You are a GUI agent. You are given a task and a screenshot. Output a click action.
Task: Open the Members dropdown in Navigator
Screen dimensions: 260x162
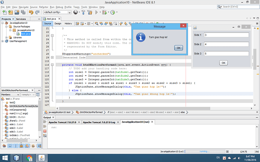pyautogui.click(x=10, y=94)
